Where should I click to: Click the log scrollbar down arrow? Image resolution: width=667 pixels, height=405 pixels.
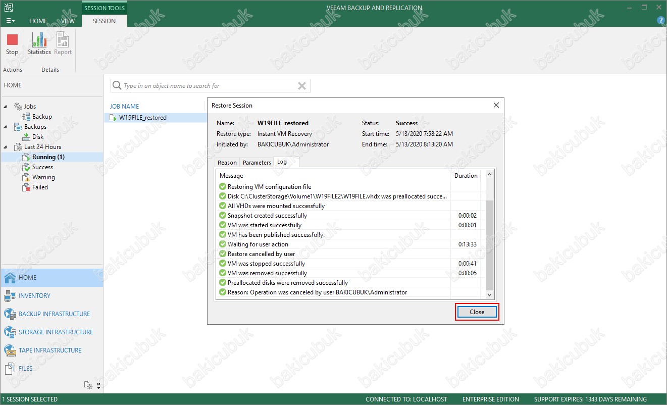[489, 294]
